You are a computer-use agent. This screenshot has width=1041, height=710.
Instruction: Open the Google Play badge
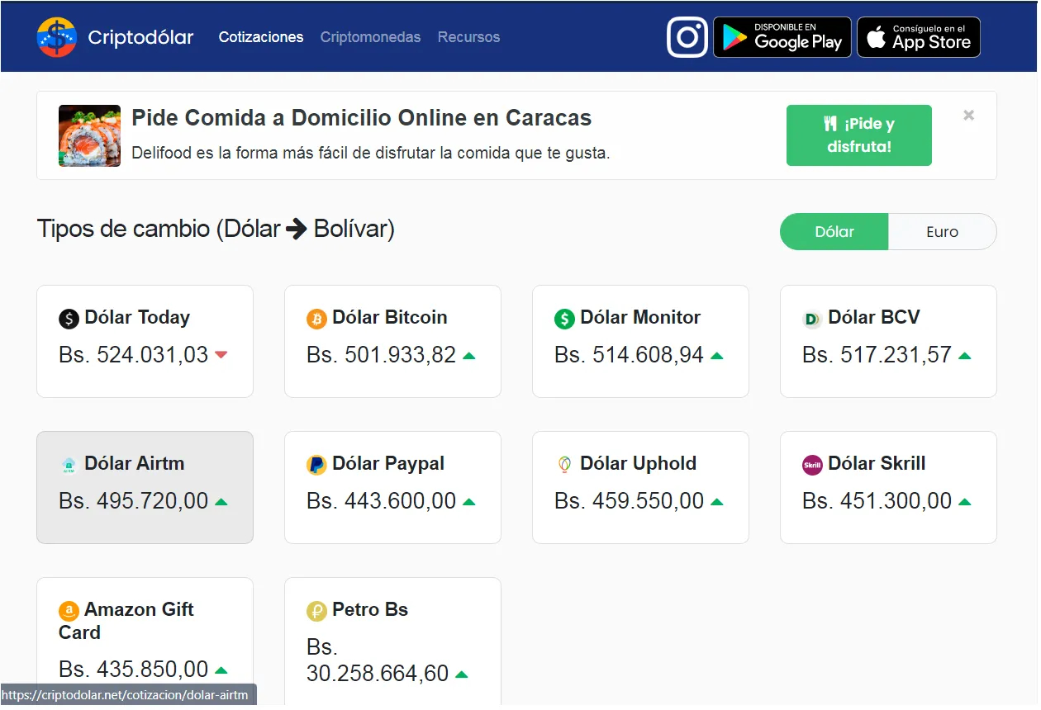coord(782,37)
